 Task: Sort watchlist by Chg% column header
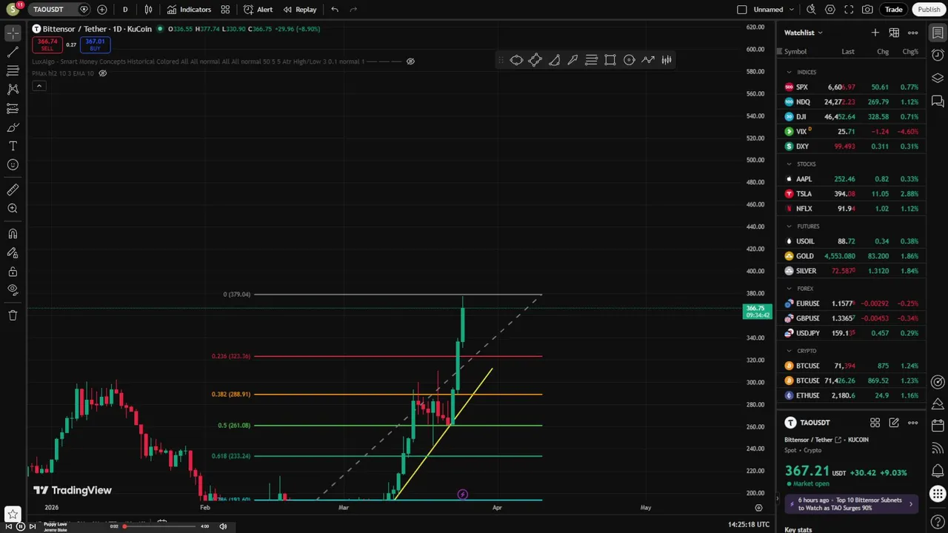click(x=910, y=52)
